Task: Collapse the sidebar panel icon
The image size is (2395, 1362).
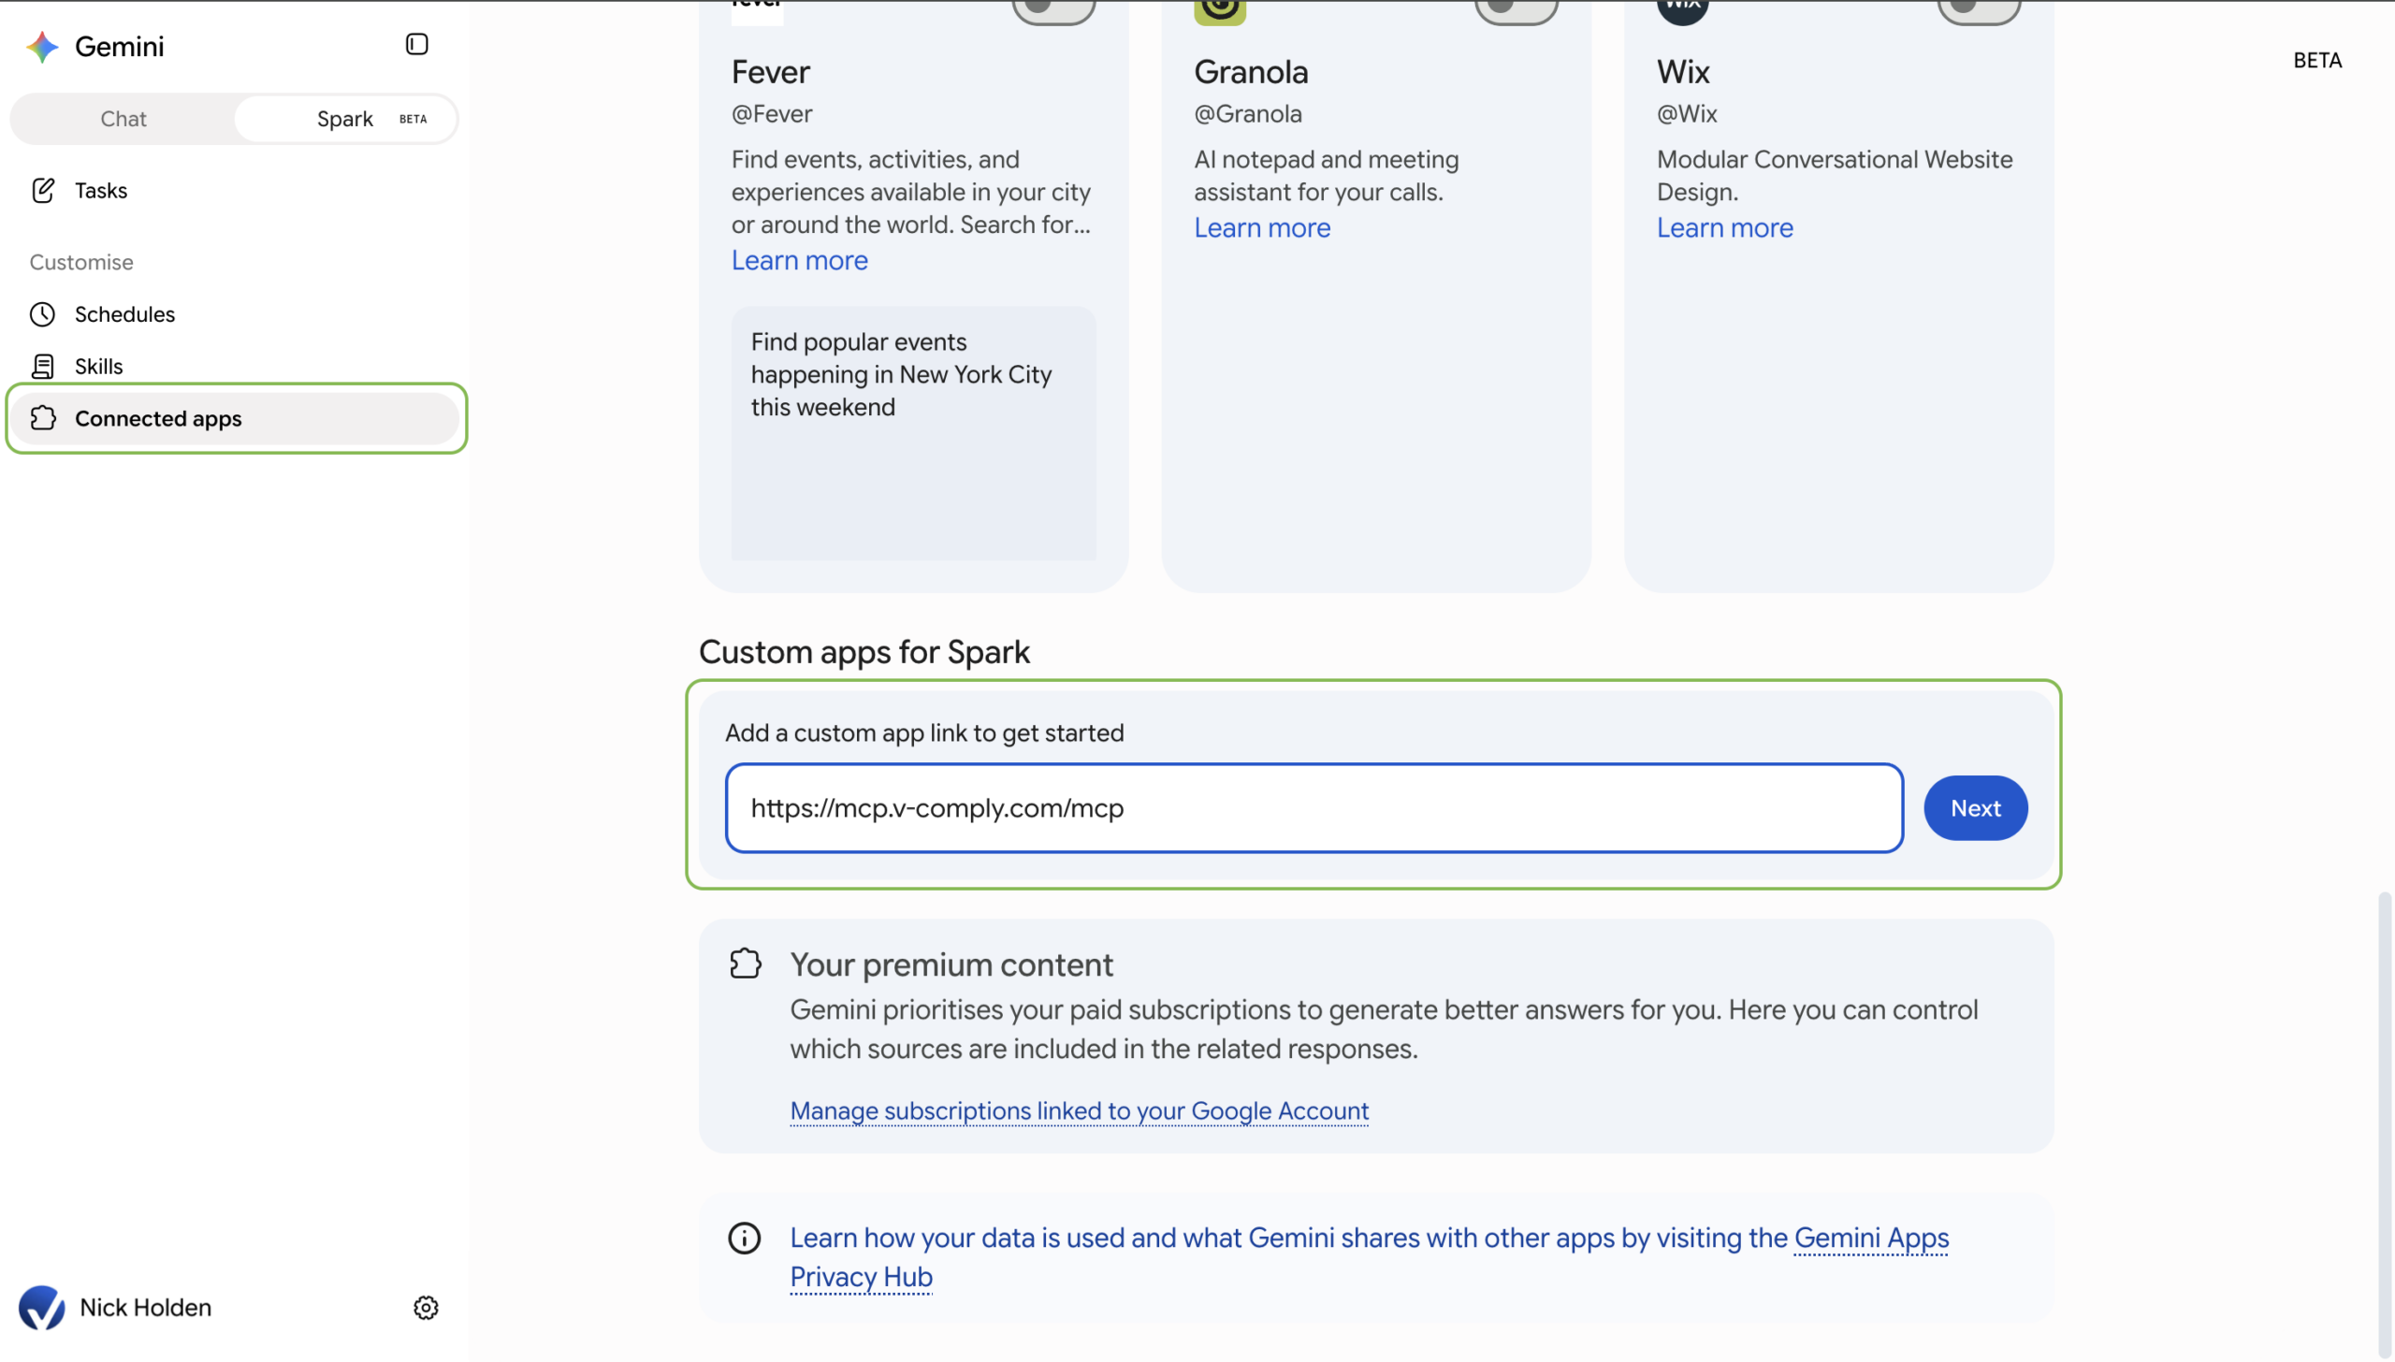Action: tap(416, 44)
